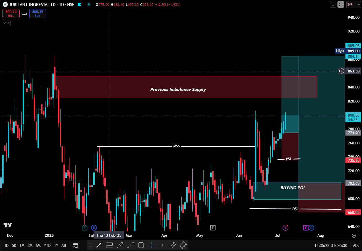This screenshot has height=251, width=362.
Task: Click the Jubilant Ingrevia symbol logo
Action: [5, 4]
